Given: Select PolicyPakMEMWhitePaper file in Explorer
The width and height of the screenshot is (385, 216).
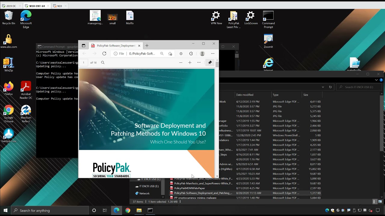Looking at the screenshot, I should (x=189, y=188).
